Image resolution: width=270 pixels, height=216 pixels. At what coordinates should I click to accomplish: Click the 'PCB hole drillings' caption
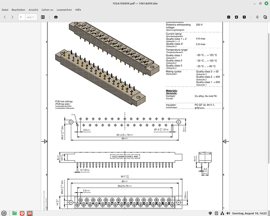click(64, 102)
